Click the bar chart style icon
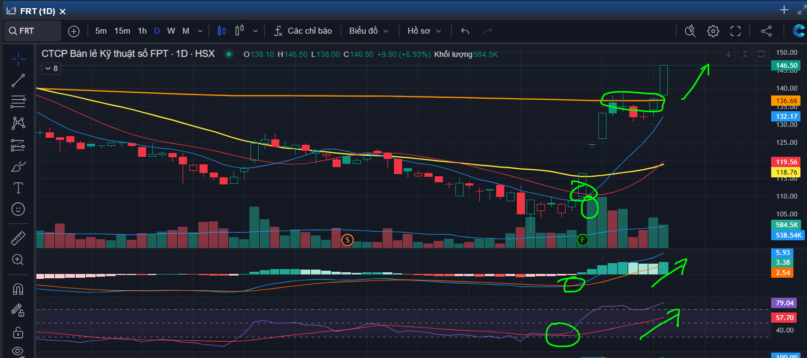Viewport: 807px width, 358px height. pyautogui.click(x=240, y=31)
